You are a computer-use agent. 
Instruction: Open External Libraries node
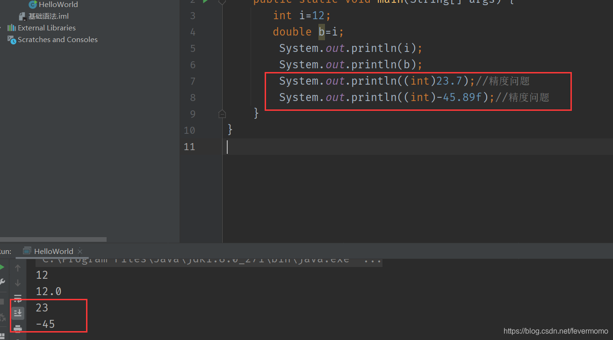pos(46,28)
